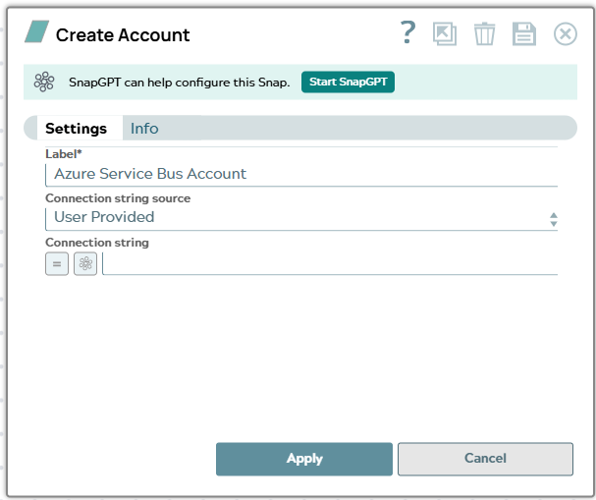Click the Start SnapGPT button
Screen dimensions: 596x500
tap(348, 82)
